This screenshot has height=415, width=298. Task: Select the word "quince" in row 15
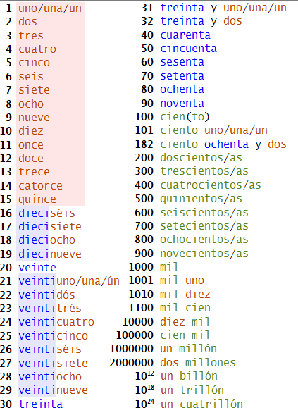[x=37, y=199]
